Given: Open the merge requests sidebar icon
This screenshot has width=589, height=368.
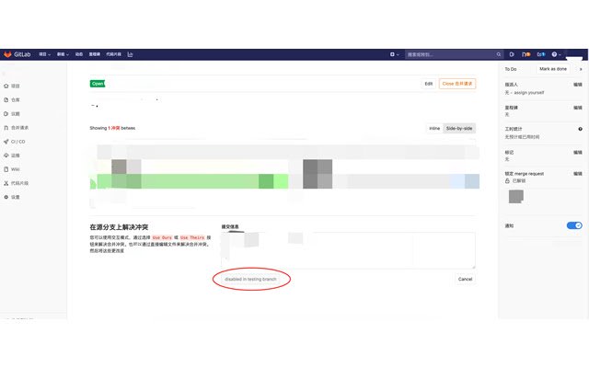Looking at the screenshot, I should click(x=6, y=128).
